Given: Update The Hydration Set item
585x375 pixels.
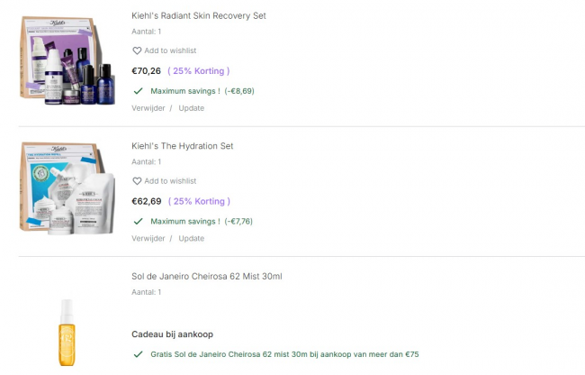Looking at the screenshot, I should [191, 238].
